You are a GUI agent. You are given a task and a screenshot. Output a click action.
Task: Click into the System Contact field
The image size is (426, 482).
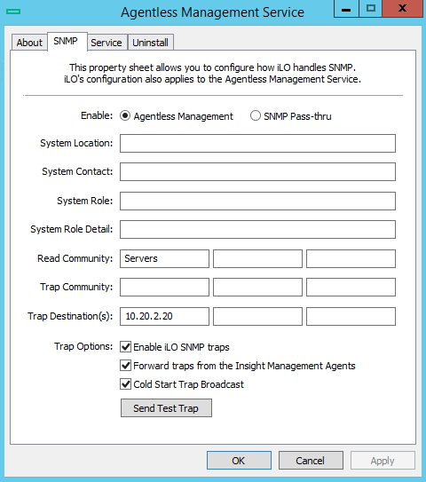tap(257, 172)
